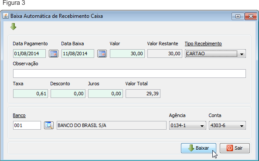Click the Banco code field 001
This screenshot has width=259, height=161.
27,125
